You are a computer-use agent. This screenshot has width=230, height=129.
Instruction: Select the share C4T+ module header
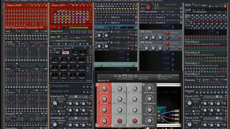pyautogui.click(x=71, y=5)
